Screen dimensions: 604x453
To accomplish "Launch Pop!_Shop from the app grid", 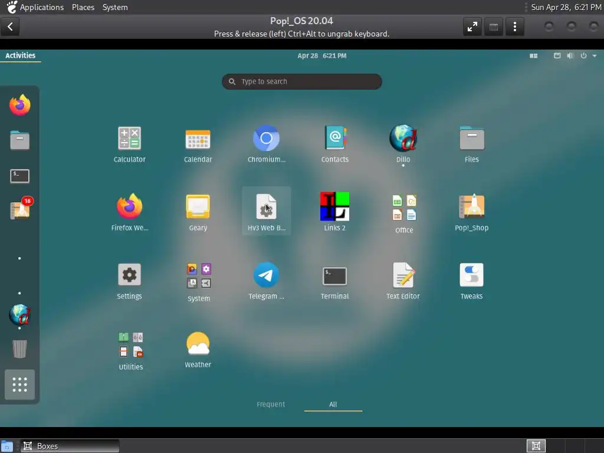I will (x=471, y=212).
